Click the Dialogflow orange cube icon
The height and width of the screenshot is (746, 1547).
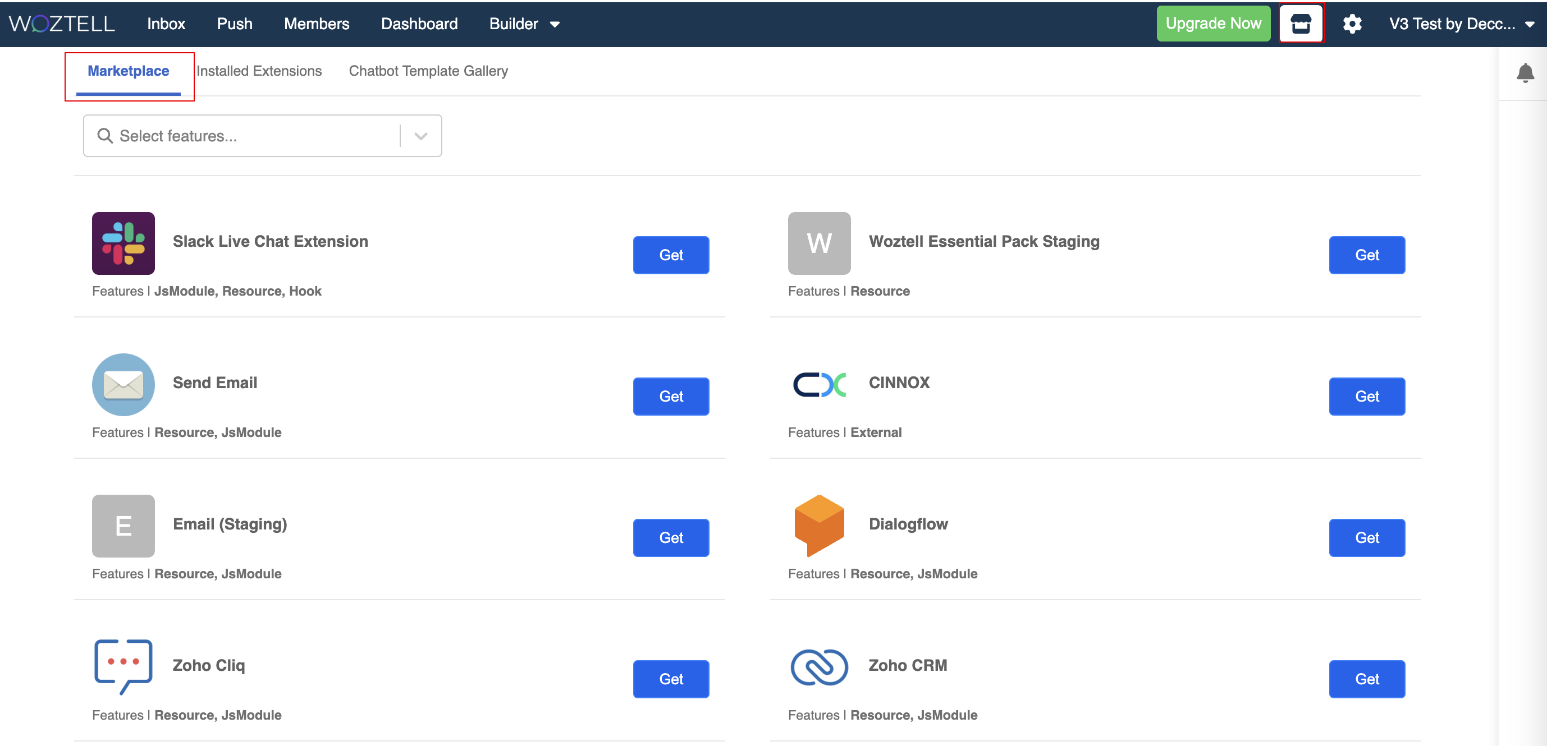click(x=818, y=525)
